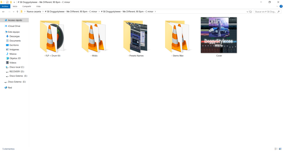Viewport: 283px width, 151px height.
Task: Open the Descargas folder in sidebar
Action: (x=14, y=36)
